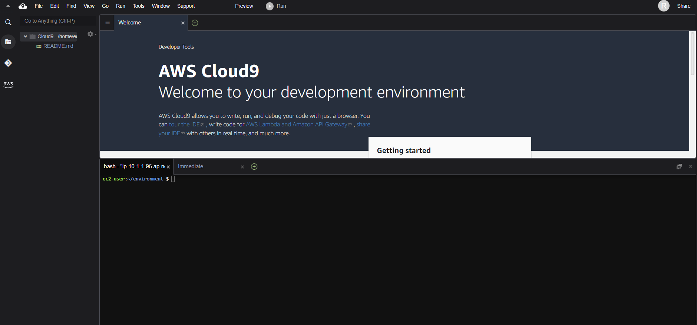Screen dimensions: 697x325
Task: Collapse the menu bar with the up arrow
Action: (x=8, y=6)
